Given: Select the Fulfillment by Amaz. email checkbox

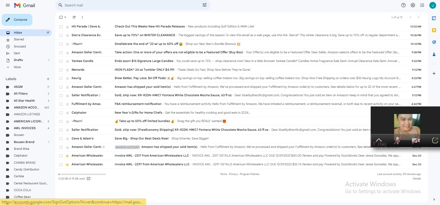Looking at the screenshot, I should (61, 104).
